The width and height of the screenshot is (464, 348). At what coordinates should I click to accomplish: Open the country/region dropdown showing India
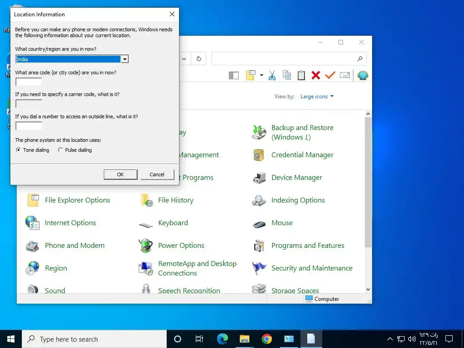(125, 59)
